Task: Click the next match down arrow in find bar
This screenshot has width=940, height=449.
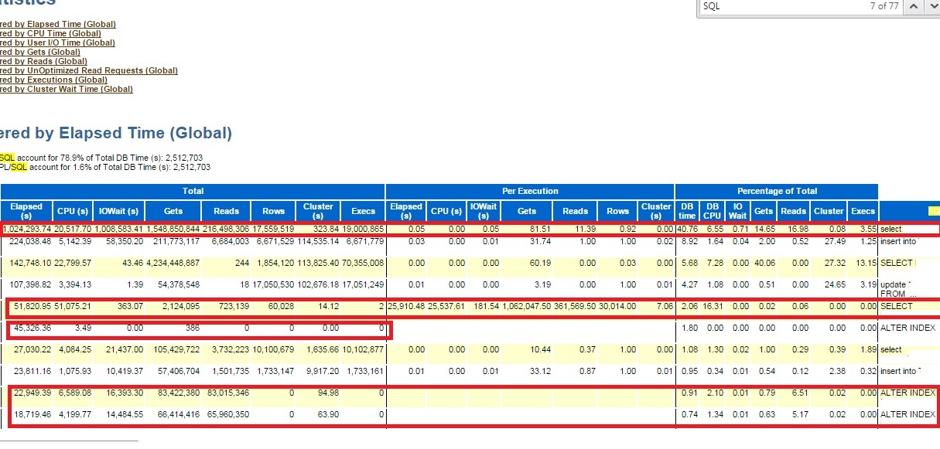Action: pyautogui.click(x=931, y=6)
